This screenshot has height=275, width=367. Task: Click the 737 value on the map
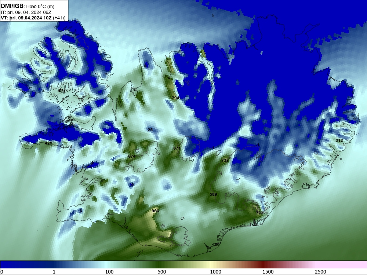point(225,160)
